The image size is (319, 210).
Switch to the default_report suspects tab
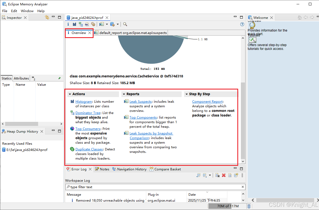131,33
